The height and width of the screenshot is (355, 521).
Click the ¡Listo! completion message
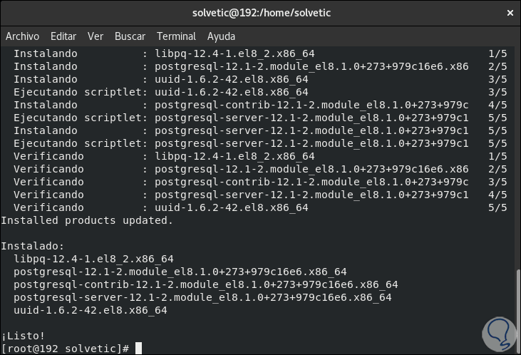click(23, 336)
